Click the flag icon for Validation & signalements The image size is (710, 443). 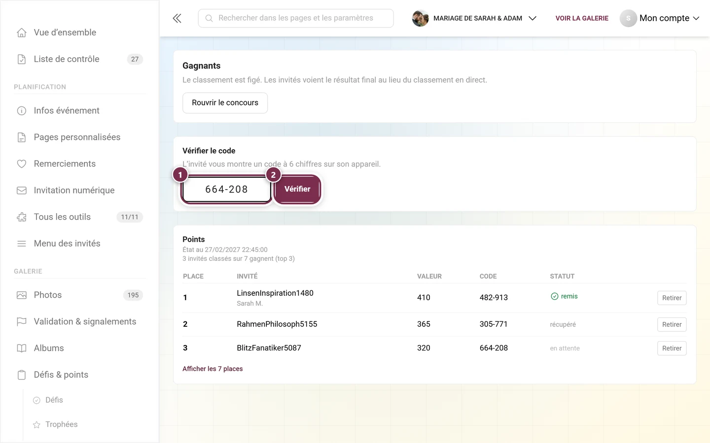tap(22, 322)
